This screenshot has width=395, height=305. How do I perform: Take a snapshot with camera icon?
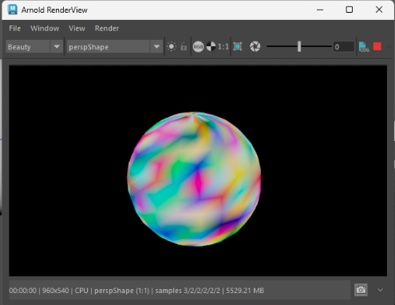click(361, 290)
